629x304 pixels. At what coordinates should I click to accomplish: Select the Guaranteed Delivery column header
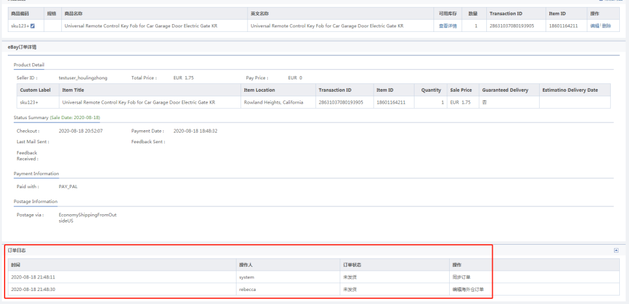505,90
